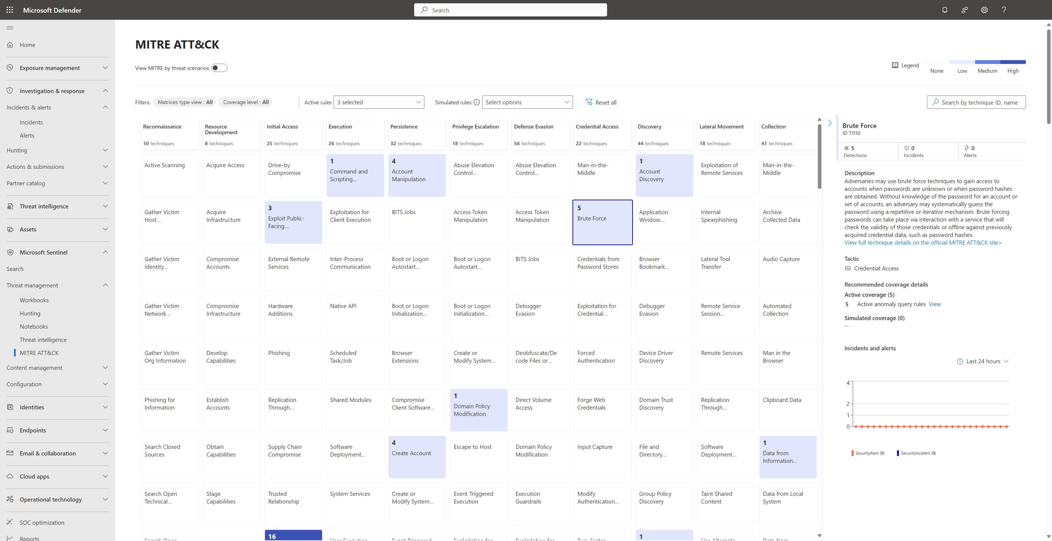Click the Email & collaboration envelope icon

(x=10, y=453)
